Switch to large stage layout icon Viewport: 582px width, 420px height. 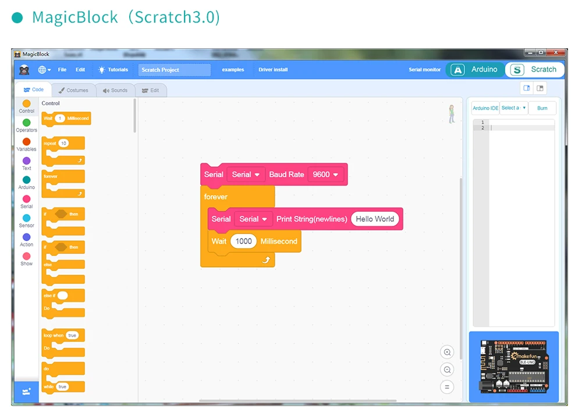coord(540,88)
